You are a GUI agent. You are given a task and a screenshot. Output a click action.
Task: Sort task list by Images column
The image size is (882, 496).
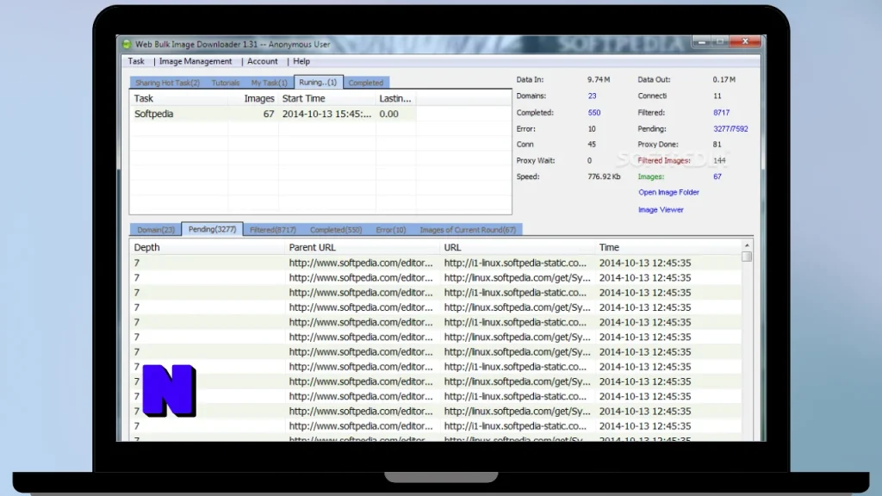253,98
